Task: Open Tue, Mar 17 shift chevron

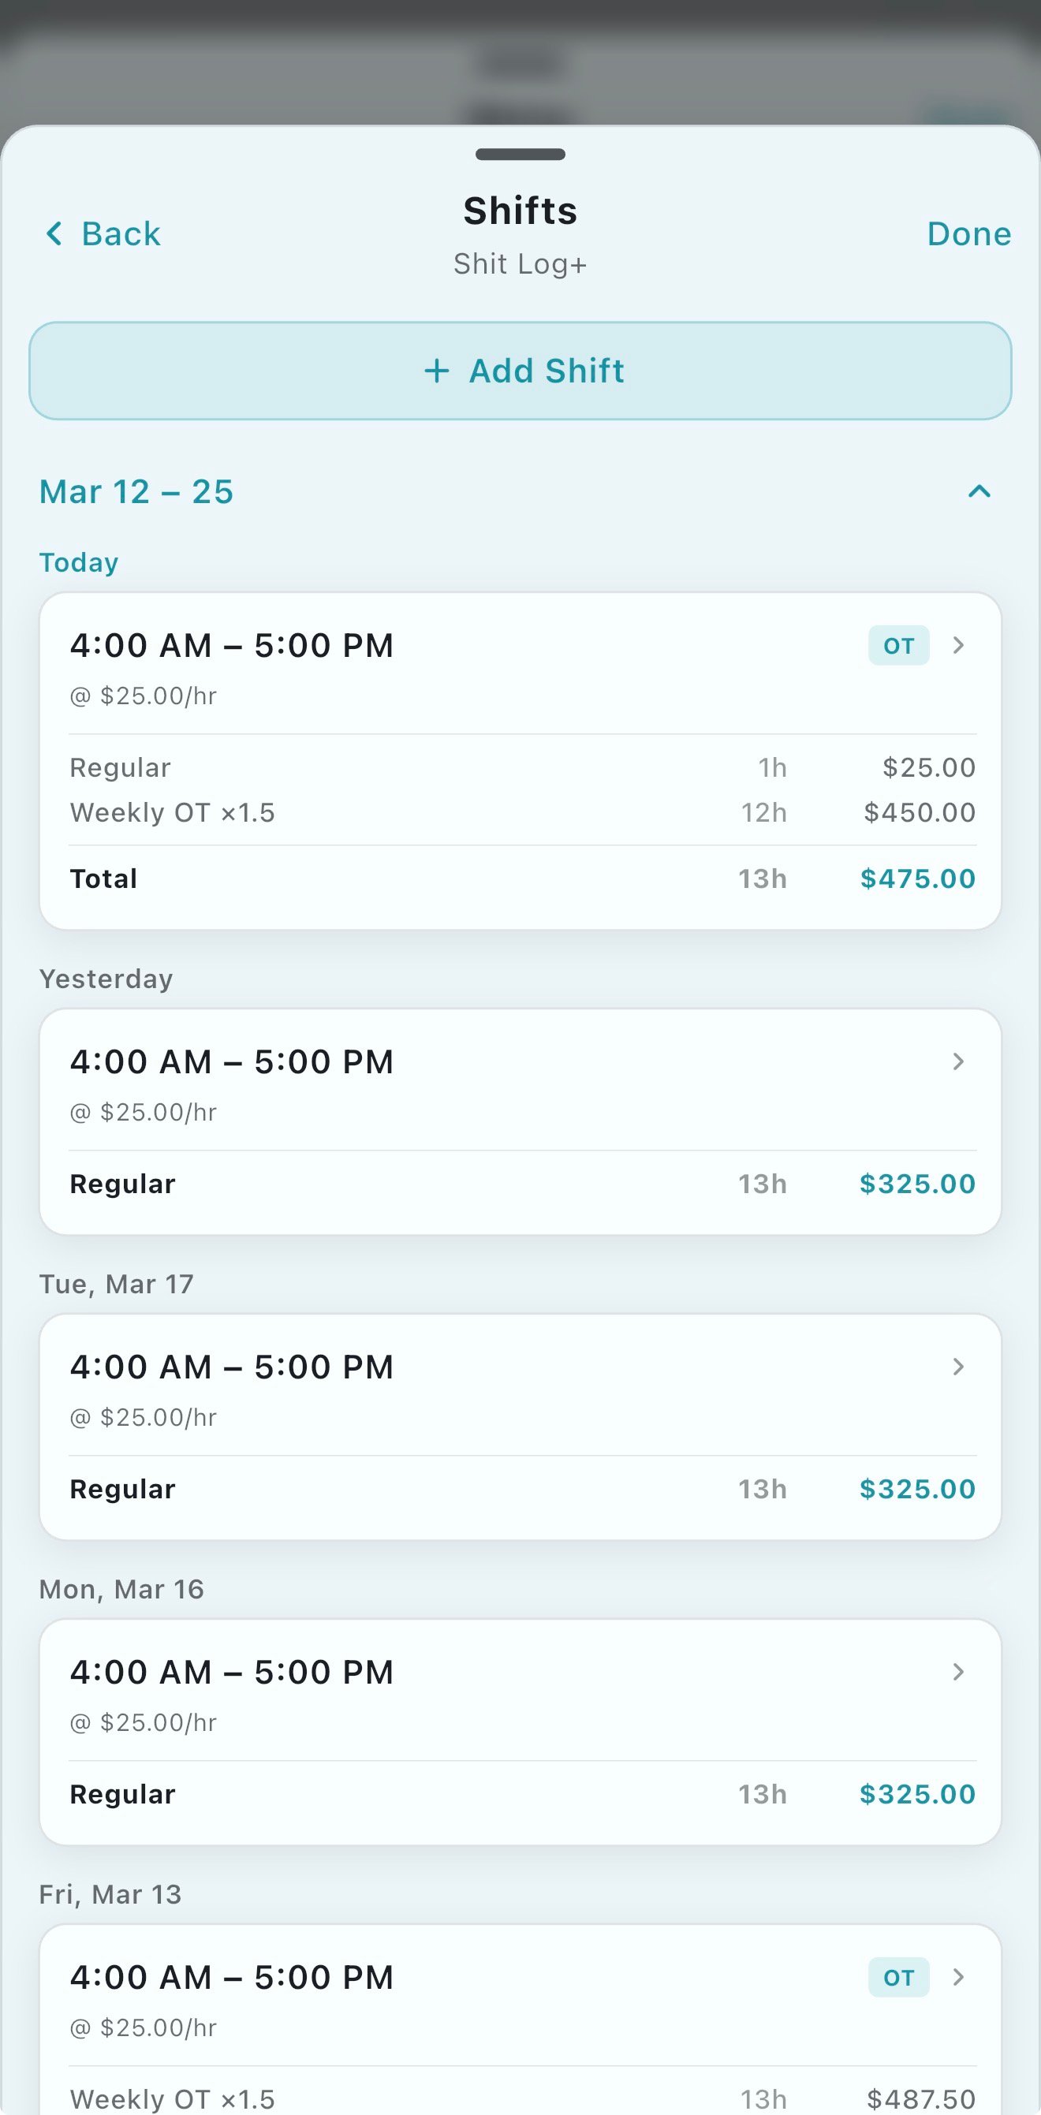Action: tap(958, 1367)
